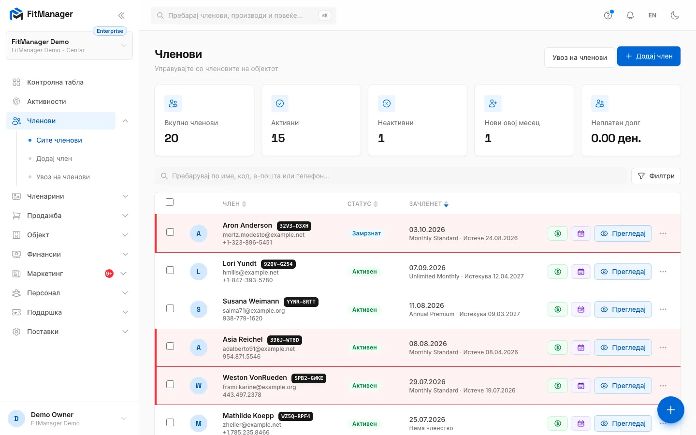Click Прегледај for Weston VonRueden
The width and height of the screenshot is (696, 435).
[x=623, y=386]
